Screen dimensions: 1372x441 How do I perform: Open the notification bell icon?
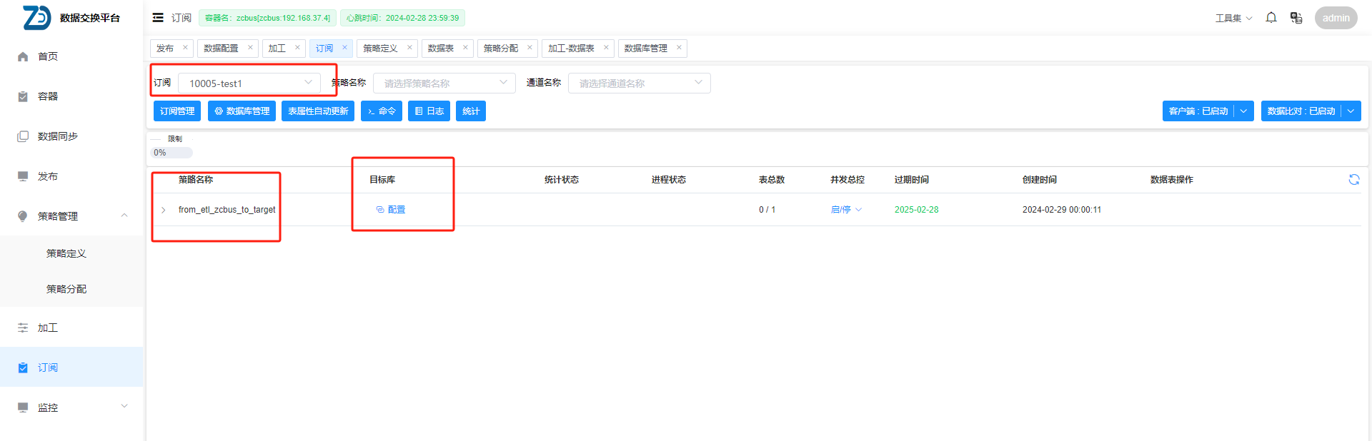tap(1271, 18)
